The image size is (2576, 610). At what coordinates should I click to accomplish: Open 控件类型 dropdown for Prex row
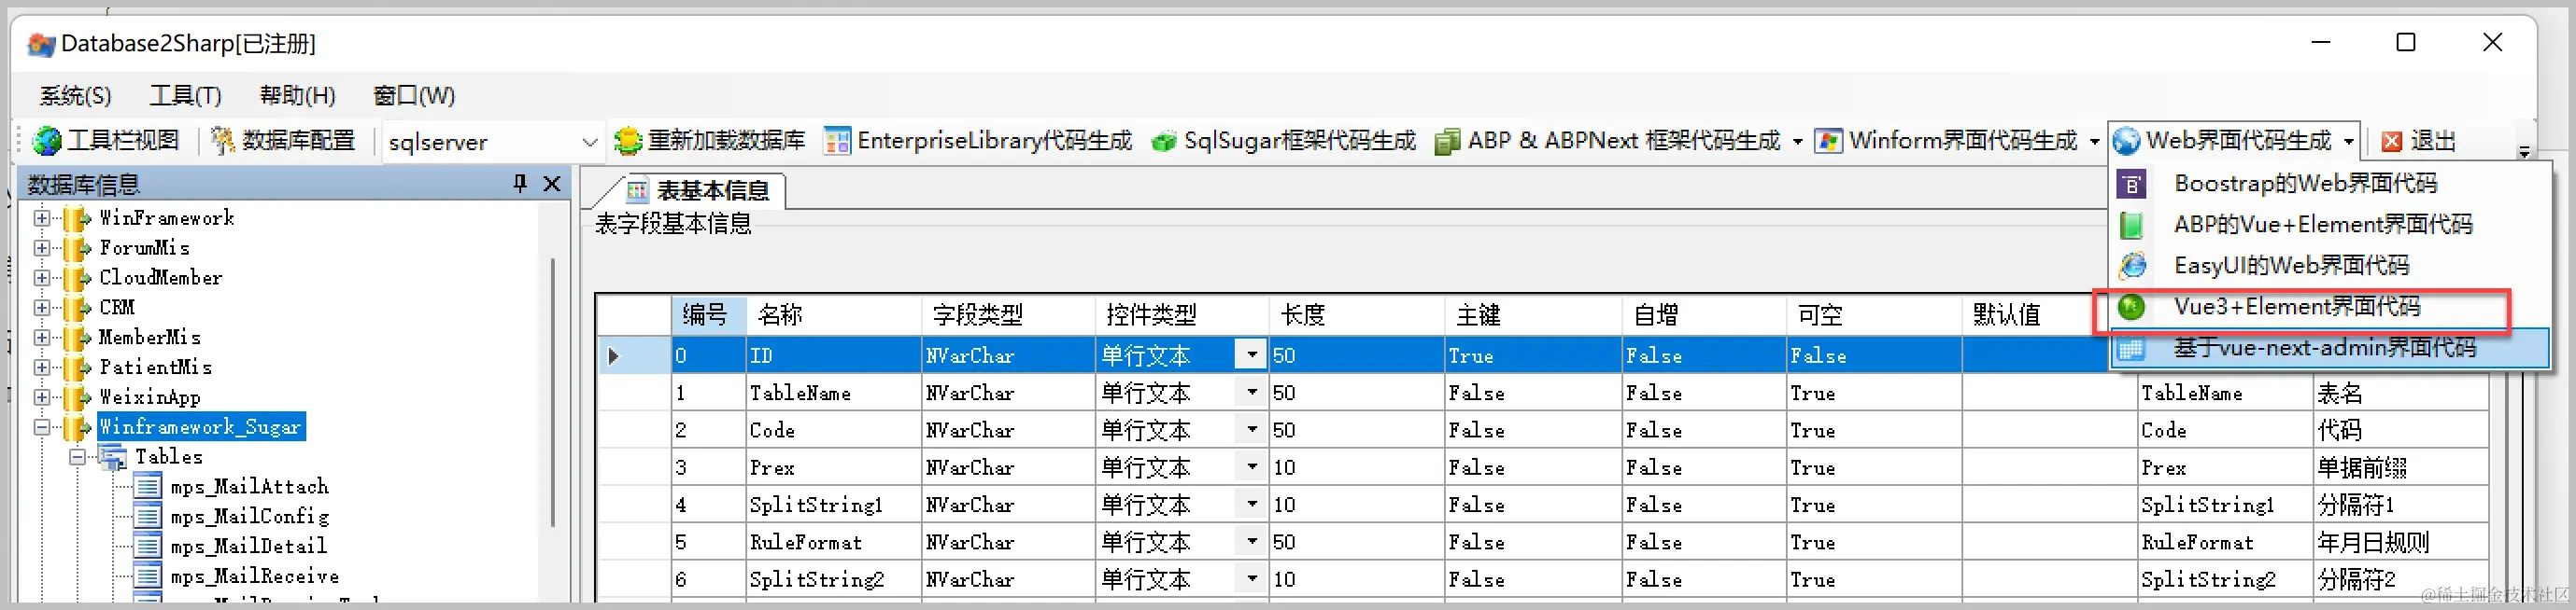click(x=1251, y=466)
